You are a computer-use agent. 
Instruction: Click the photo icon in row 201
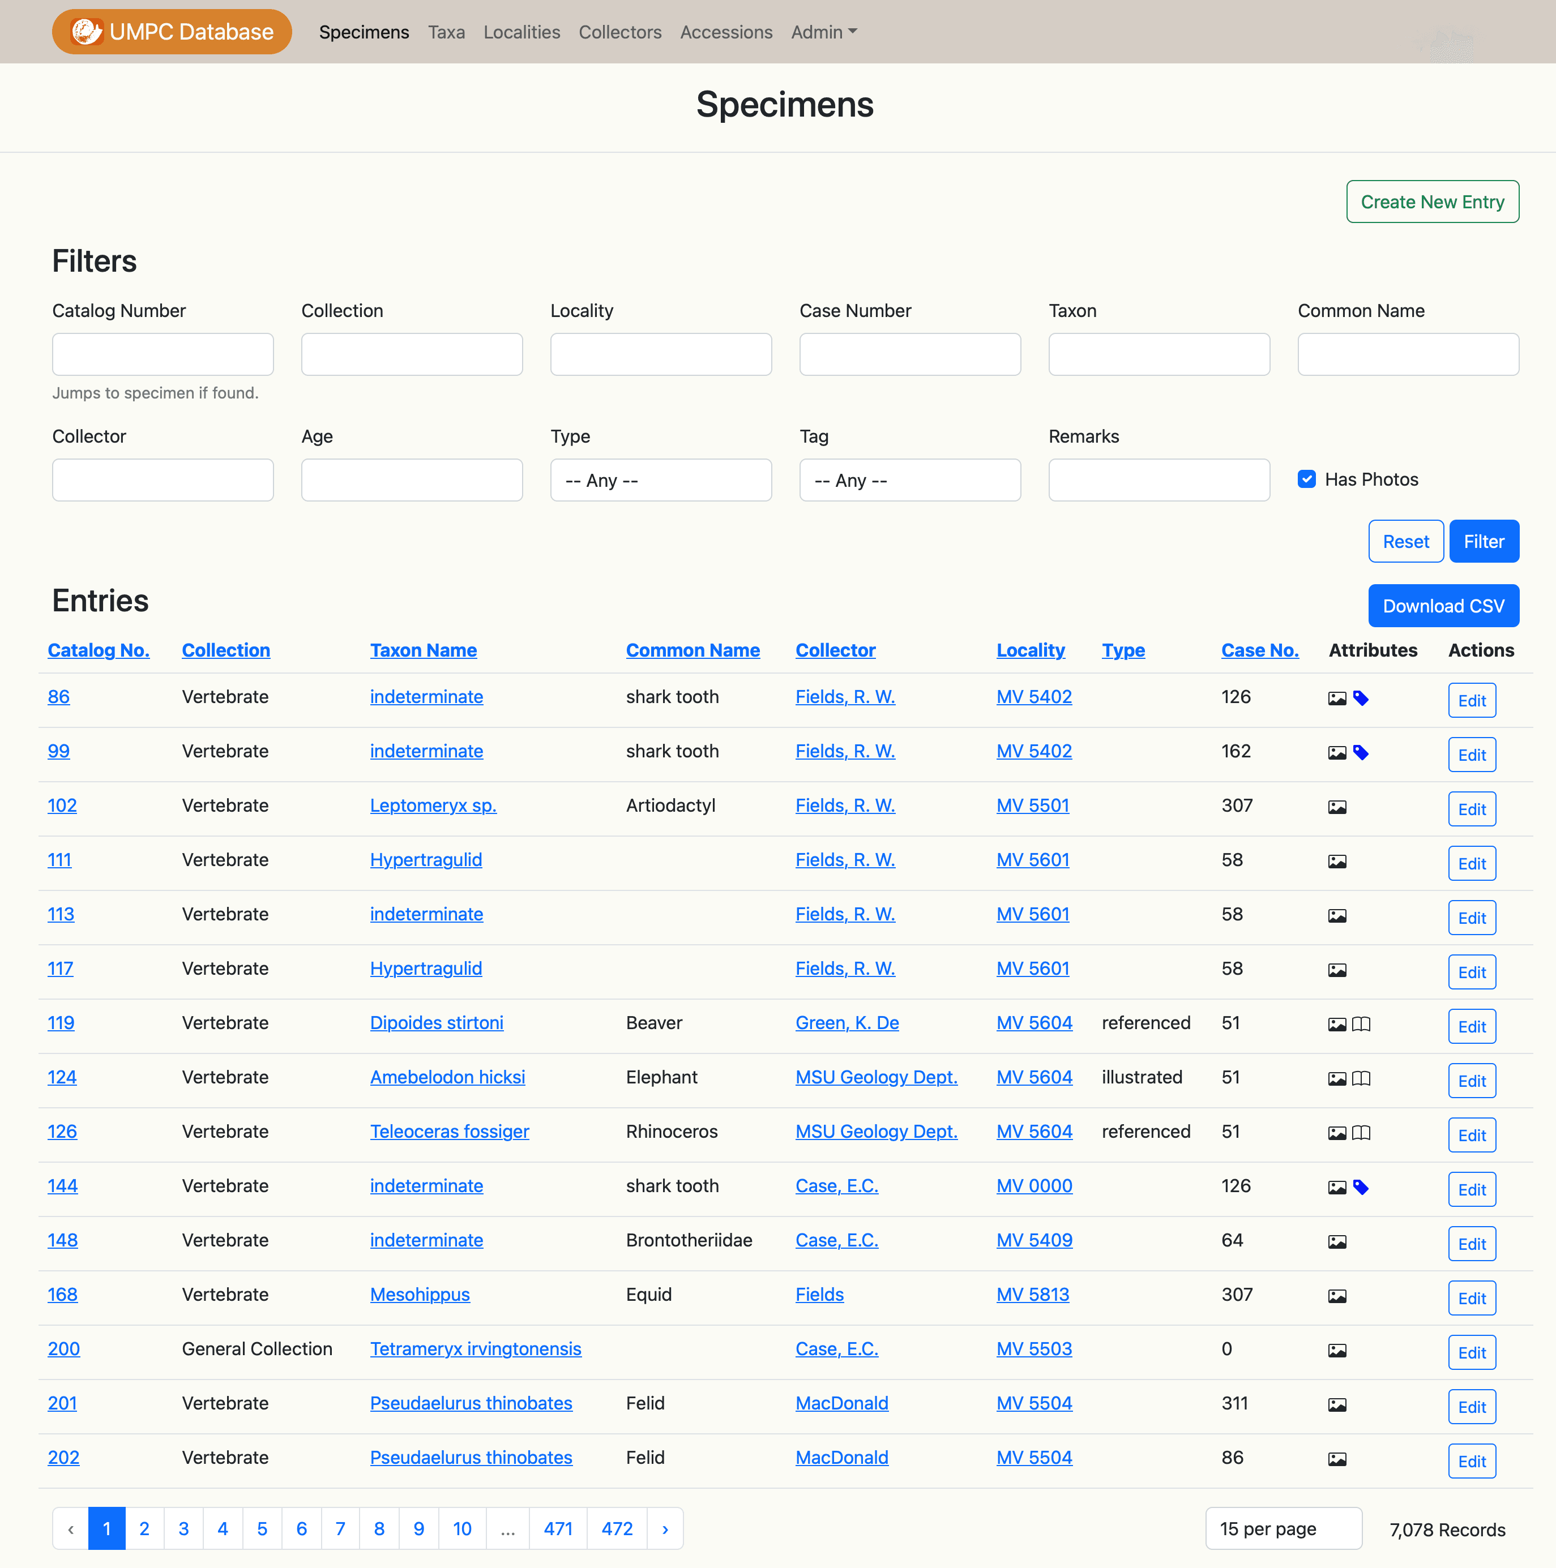pyautogui.click(x=1337, y=1405)
